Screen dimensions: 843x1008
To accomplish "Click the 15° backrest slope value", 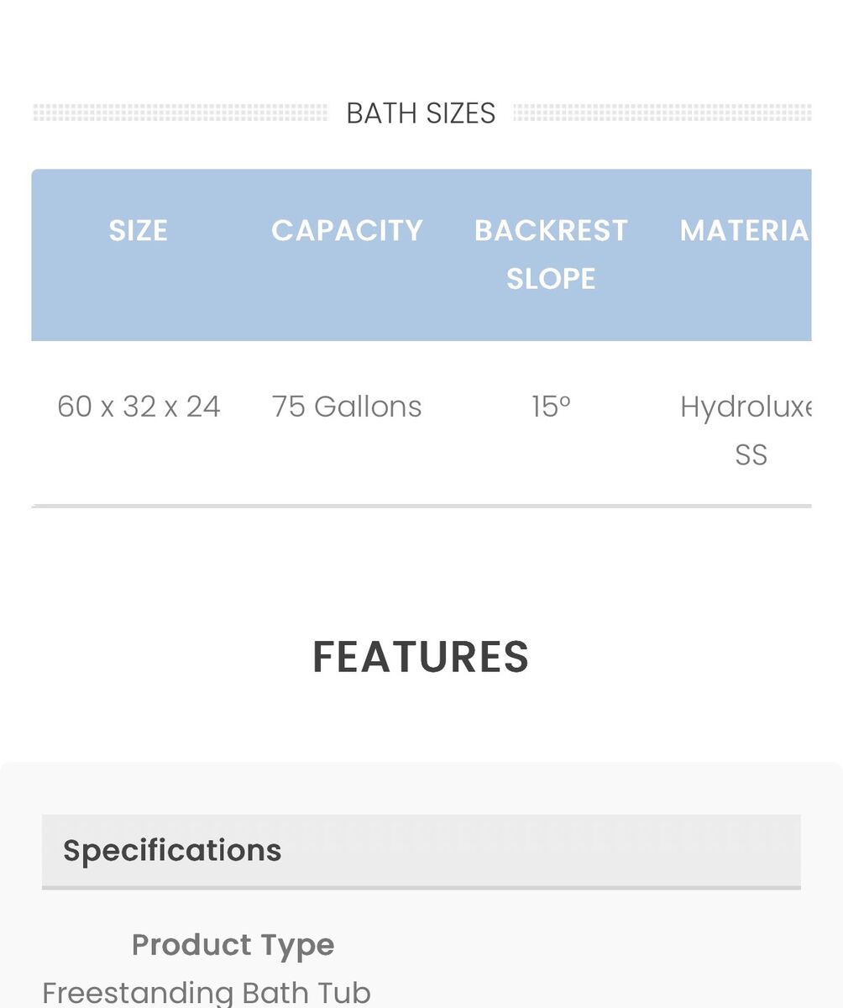I will tap(551, 407).
